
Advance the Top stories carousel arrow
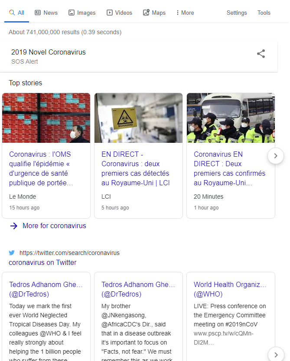click(x=276, y=156)
